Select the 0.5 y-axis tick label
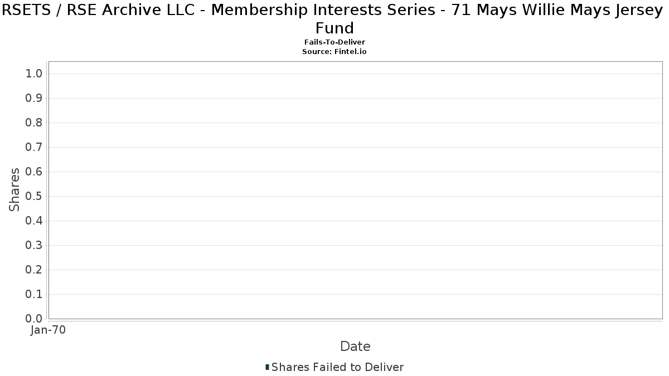669x376 pixels. (35, 197)
